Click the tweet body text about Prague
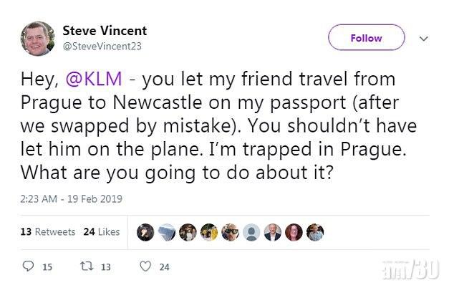This screenshot has width=454, height=293. click(x=215, y=127)
